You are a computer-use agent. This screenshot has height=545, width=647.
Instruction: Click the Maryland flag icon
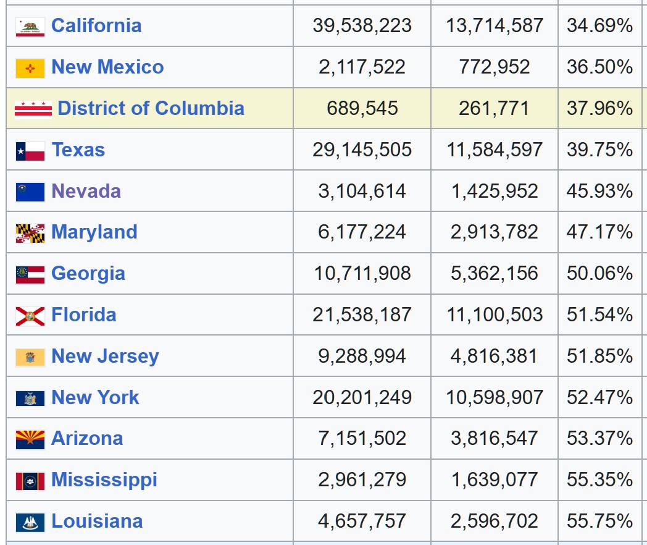(x=30, y=234)
